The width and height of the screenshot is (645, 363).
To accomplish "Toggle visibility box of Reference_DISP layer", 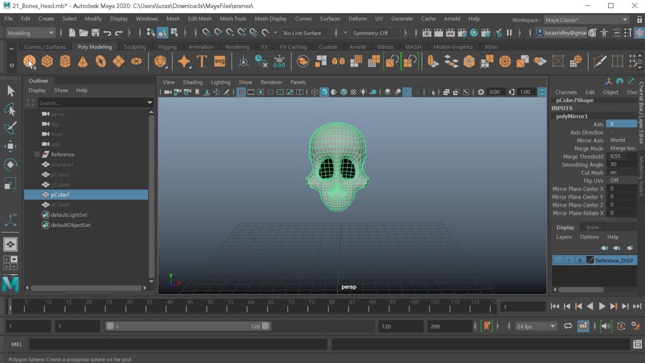I will (x=558, y=261).
